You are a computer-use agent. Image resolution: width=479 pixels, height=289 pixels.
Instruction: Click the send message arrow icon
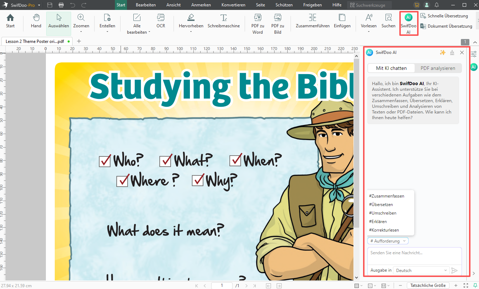click(x=454, y=271)
